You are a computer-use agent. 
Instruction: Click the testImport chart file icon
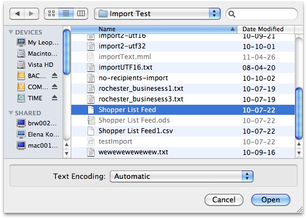[x=91, y=142]
